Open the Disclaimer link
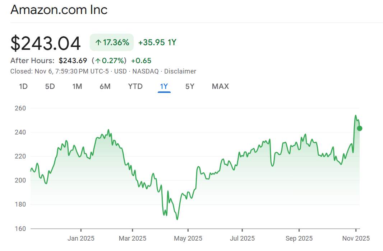 (180, 71)
